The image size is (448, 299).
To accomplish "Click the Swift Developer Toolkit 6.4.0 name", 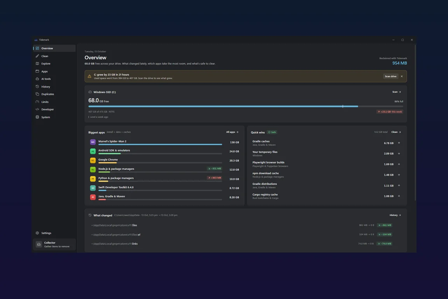I will pyautogui.click(x=116, y=187).
